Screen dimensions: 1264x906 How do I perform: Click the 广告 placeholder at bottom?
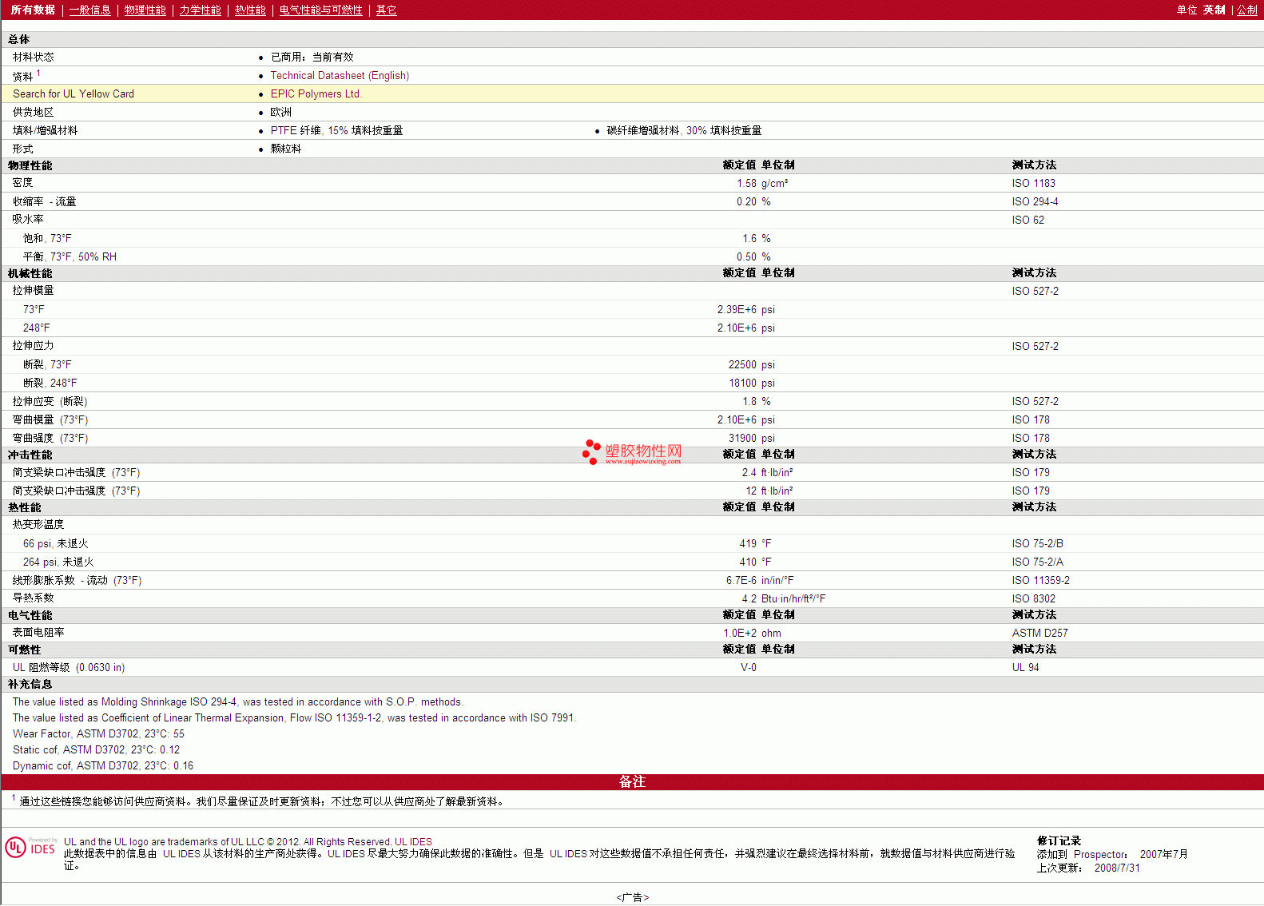point(632,897)
